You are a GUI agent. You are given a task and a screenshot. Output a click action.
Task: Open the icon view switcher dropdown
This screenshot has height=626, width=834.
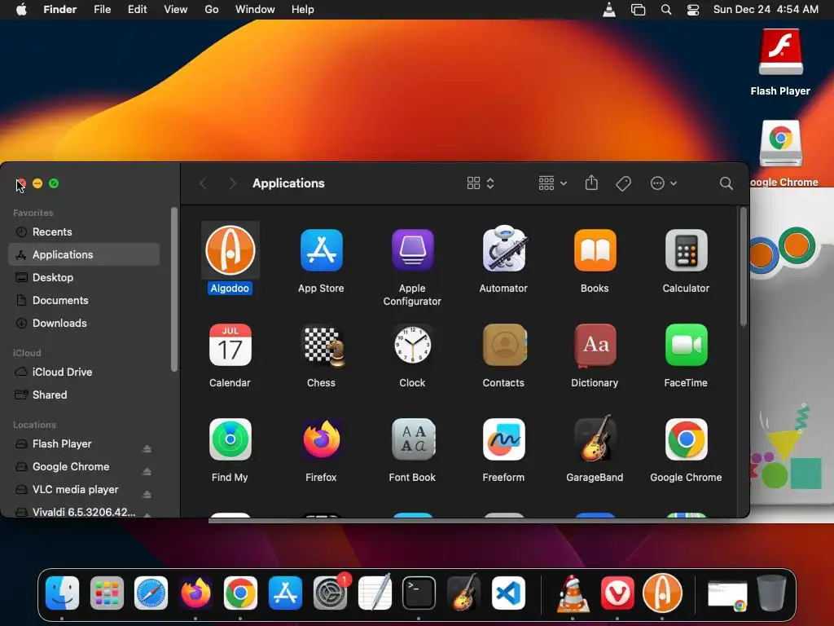(x=481, y=183)
